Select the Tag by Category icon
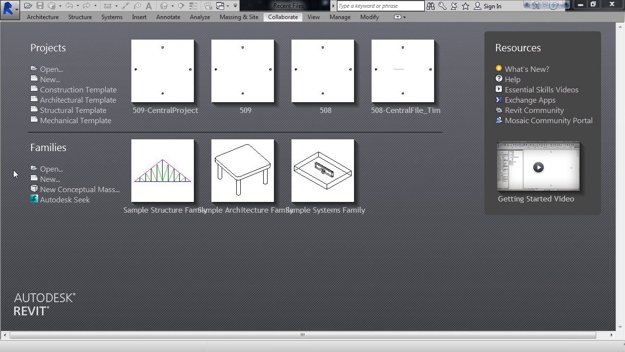The image size is (625, 352). [x=137, y=6]
